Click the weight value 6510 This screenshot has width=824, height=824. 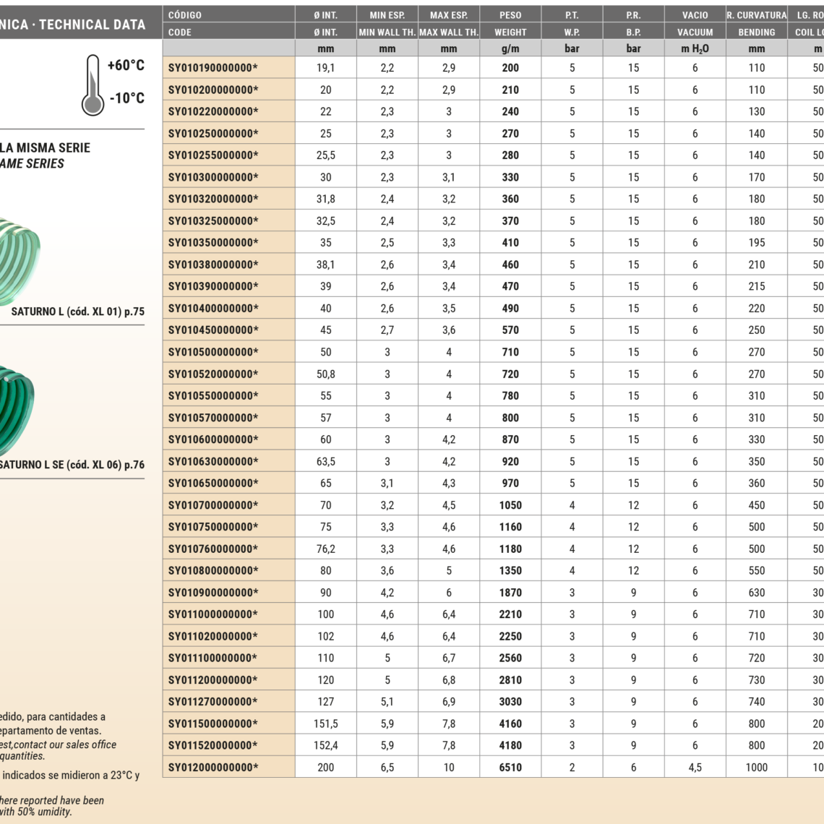(510, 768)
